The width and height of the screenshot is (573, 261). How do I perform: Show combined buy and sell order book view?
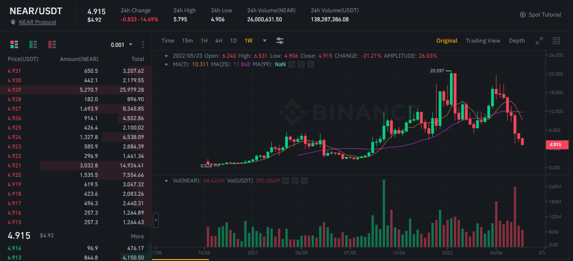pos(14,44)
